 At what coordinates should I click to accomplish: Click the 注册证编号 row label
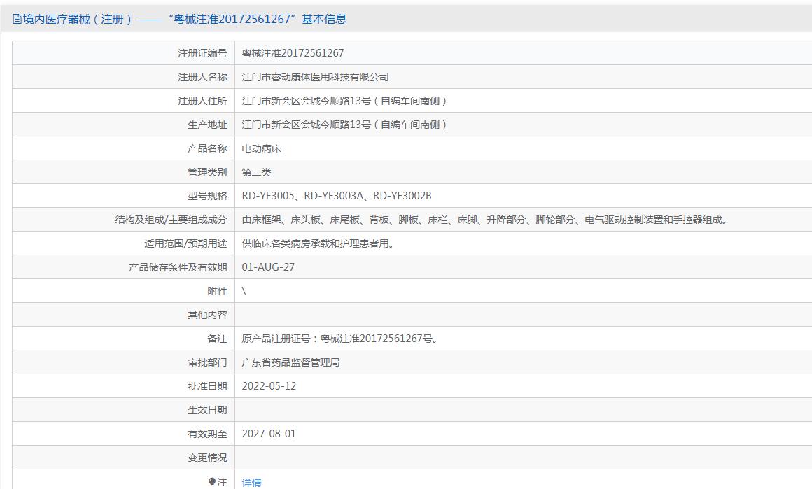pos(202,52)
